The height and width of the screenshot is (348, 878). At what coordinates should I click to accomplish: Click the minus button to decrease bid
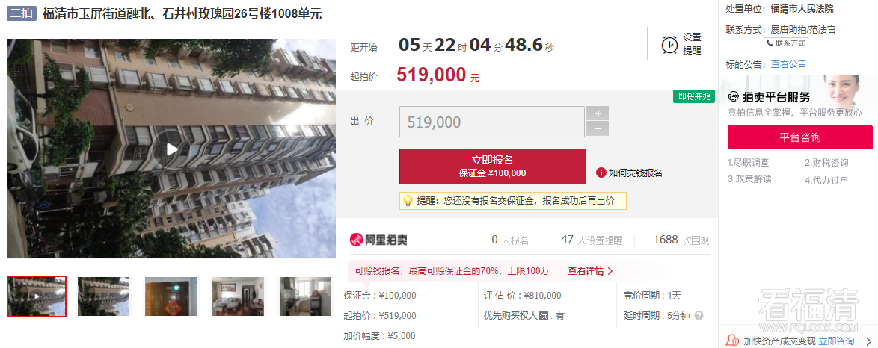click(598, 129)
